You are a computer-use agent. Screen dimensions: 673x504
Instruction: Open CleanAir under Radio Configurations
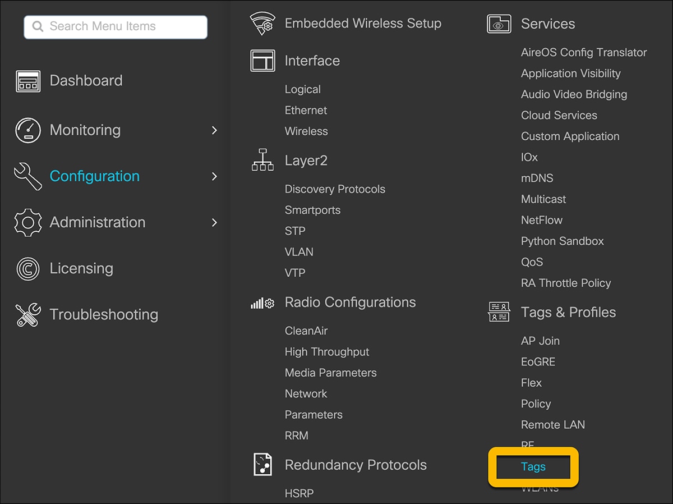[x=306, y=331]
